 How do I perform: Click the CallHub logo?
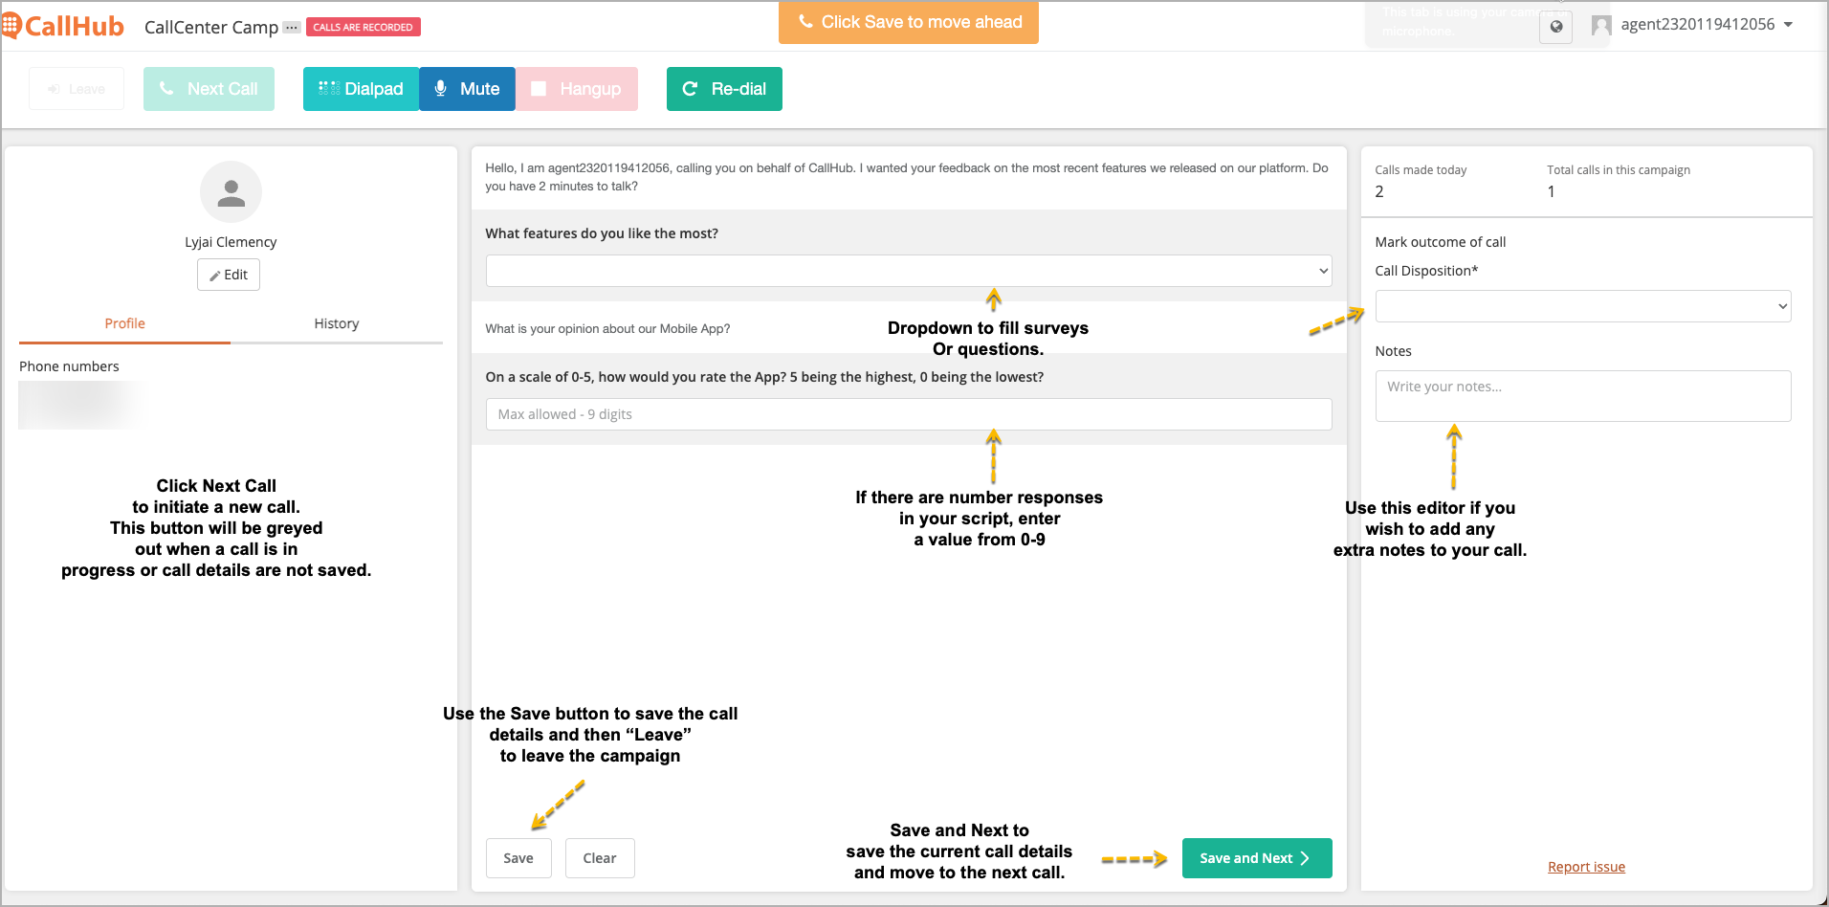(63, 26)
